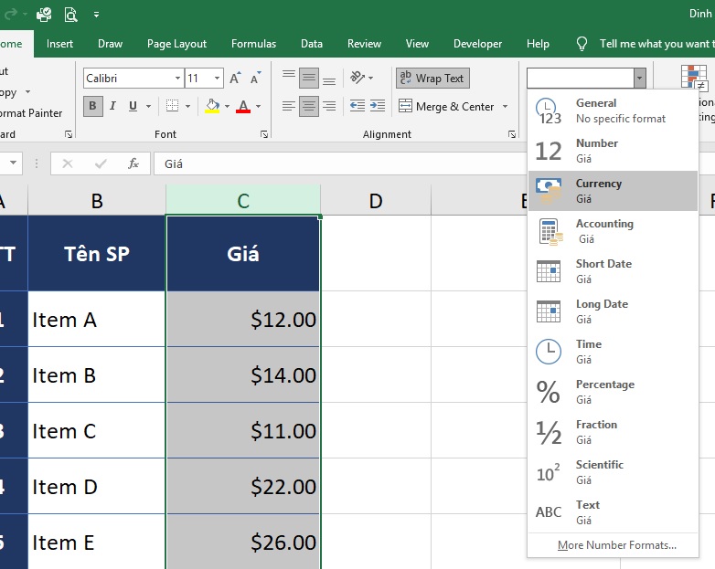Select Number format option
The width and height of the screenshot is (715, 569).
(x=613, y=151)
